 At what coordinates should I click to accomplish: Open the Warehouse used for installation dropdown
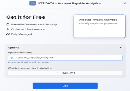coord(65,73)
